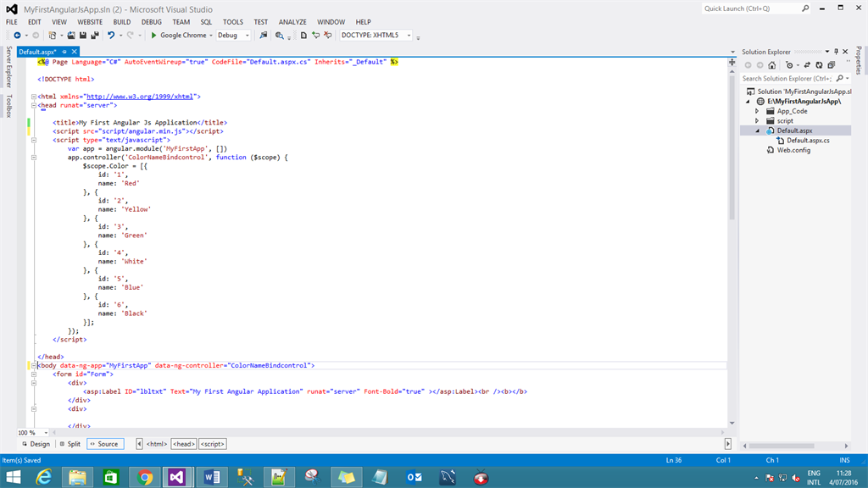Click the <script> breadcrumb tag button

point(212,444)
